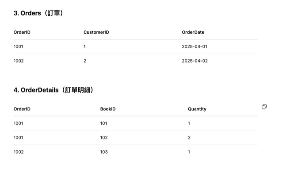Select BookID 103 cell
Image resolution: width=283 pixels, height=178 pixels.
[104, 152]
